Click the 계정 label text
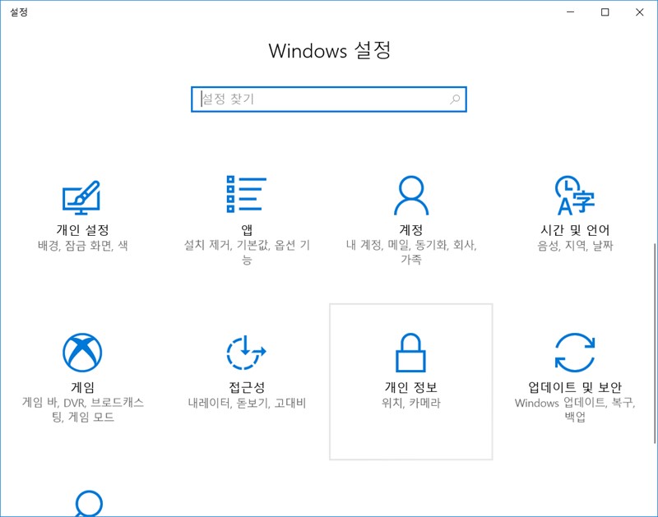658x517 pixels. [x=410, y=230]
